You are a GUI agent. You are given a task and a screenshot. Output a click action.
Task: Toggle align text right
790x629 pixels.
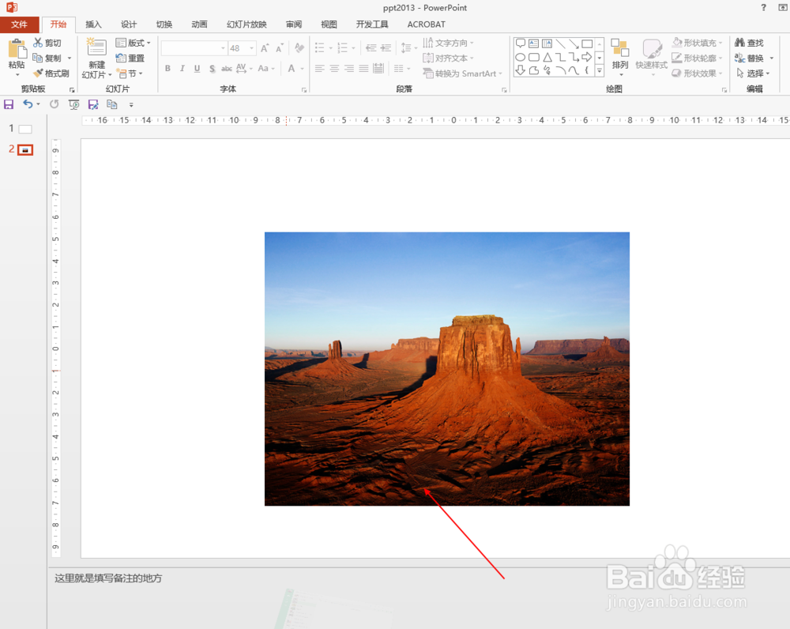tap(349, 69)
